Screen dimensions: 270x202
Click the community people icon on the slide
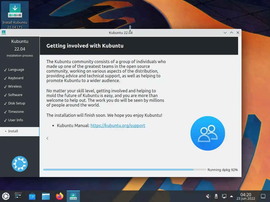pyautogui.click(x=208, y=133)
